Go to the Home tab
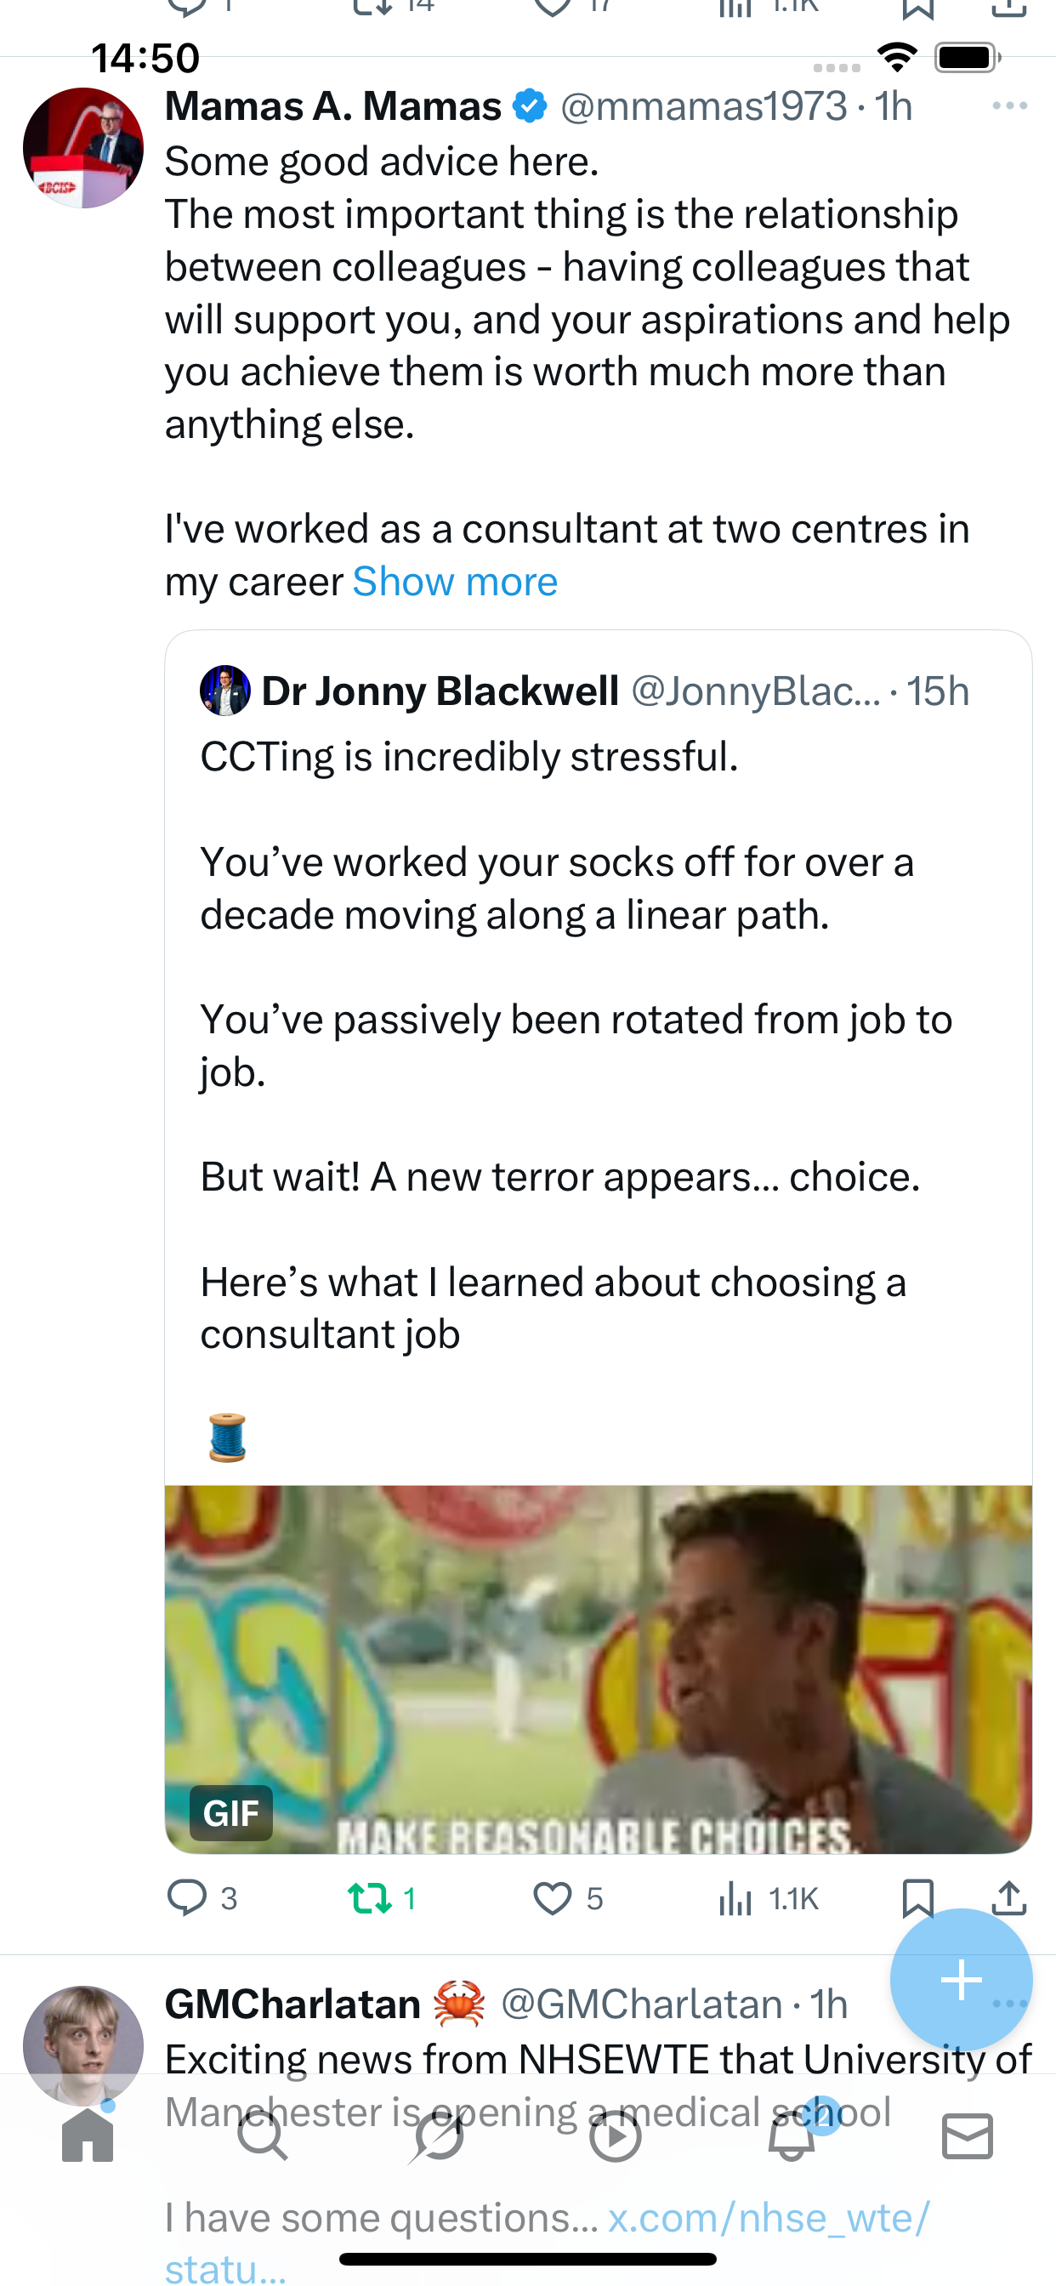 [x=88, y=2136]
